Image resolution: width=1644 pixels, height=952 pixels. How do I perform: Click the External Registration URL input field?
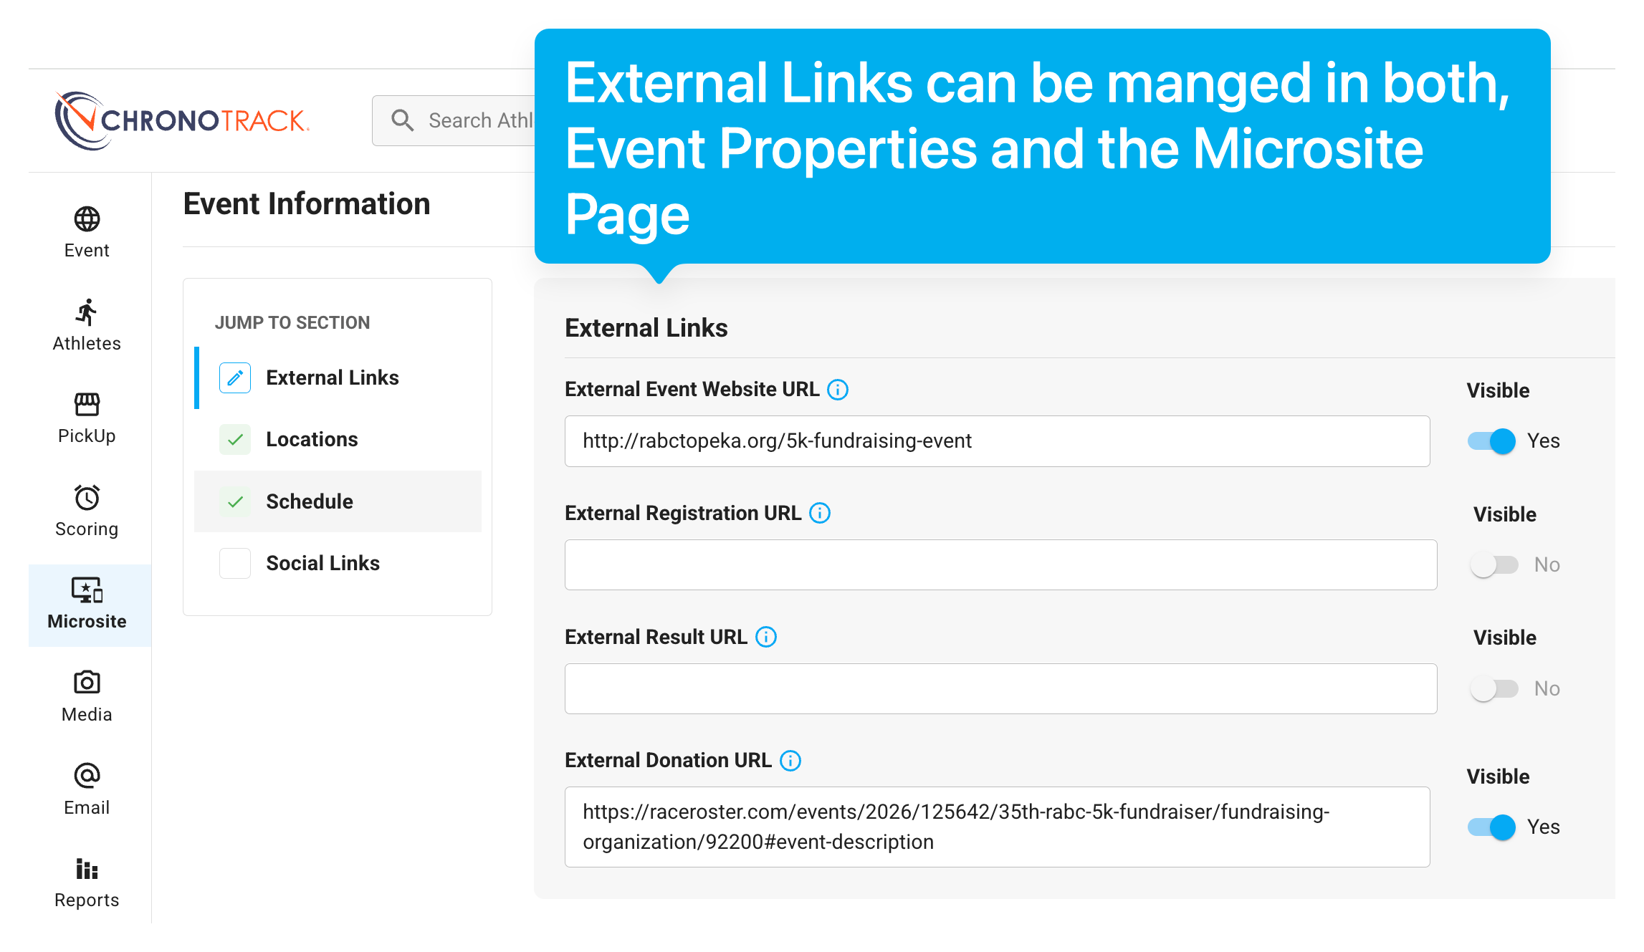coord(1000,565)
